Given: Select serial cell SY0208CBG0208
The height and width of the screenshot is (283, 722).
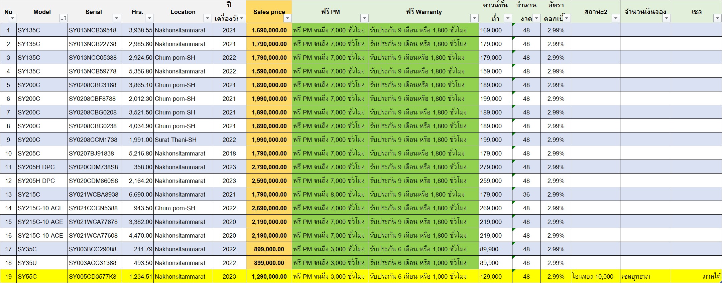Looking at the screenshot, I should pos(94,112).
